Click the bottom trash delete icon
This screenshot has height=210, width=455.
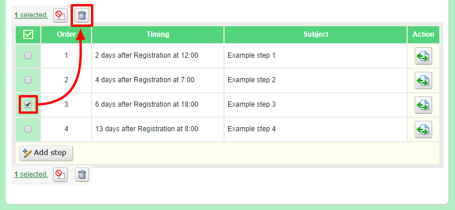[x=82, y=174]
